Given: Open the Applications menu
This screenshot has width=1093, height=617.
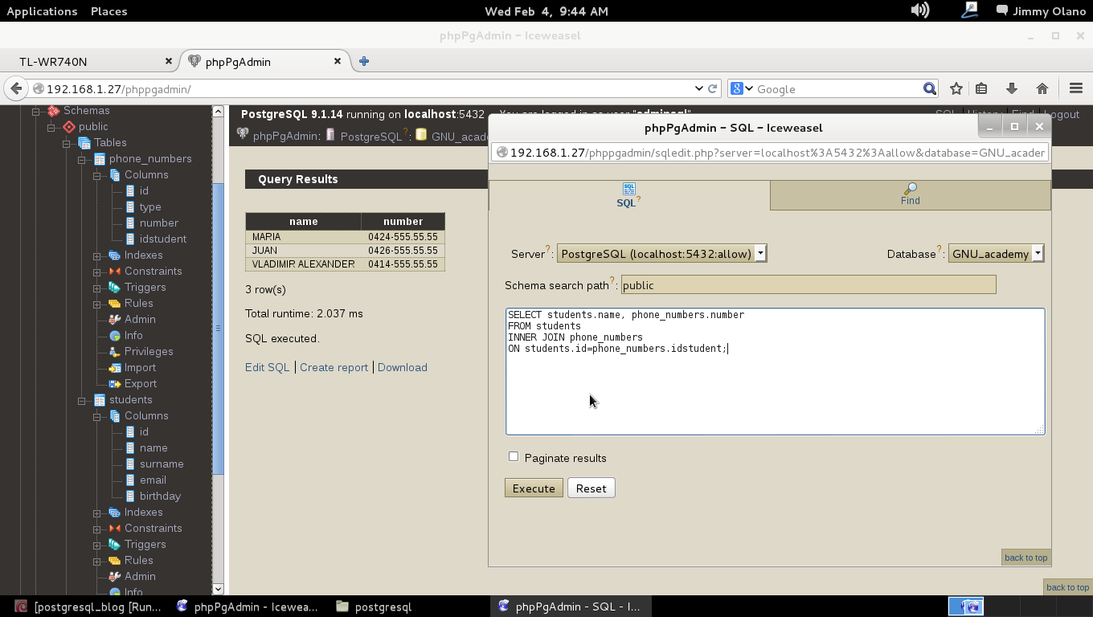Looking at the screenshot, I should (42, 10).
